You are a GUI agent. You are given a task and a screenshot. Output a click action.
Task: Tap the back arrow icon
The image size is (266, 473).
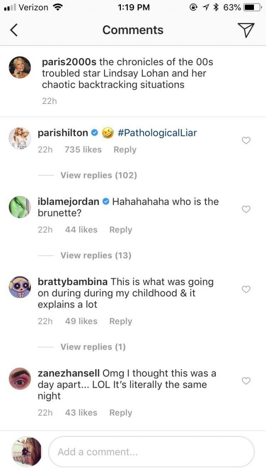click(x=14, y=30)
